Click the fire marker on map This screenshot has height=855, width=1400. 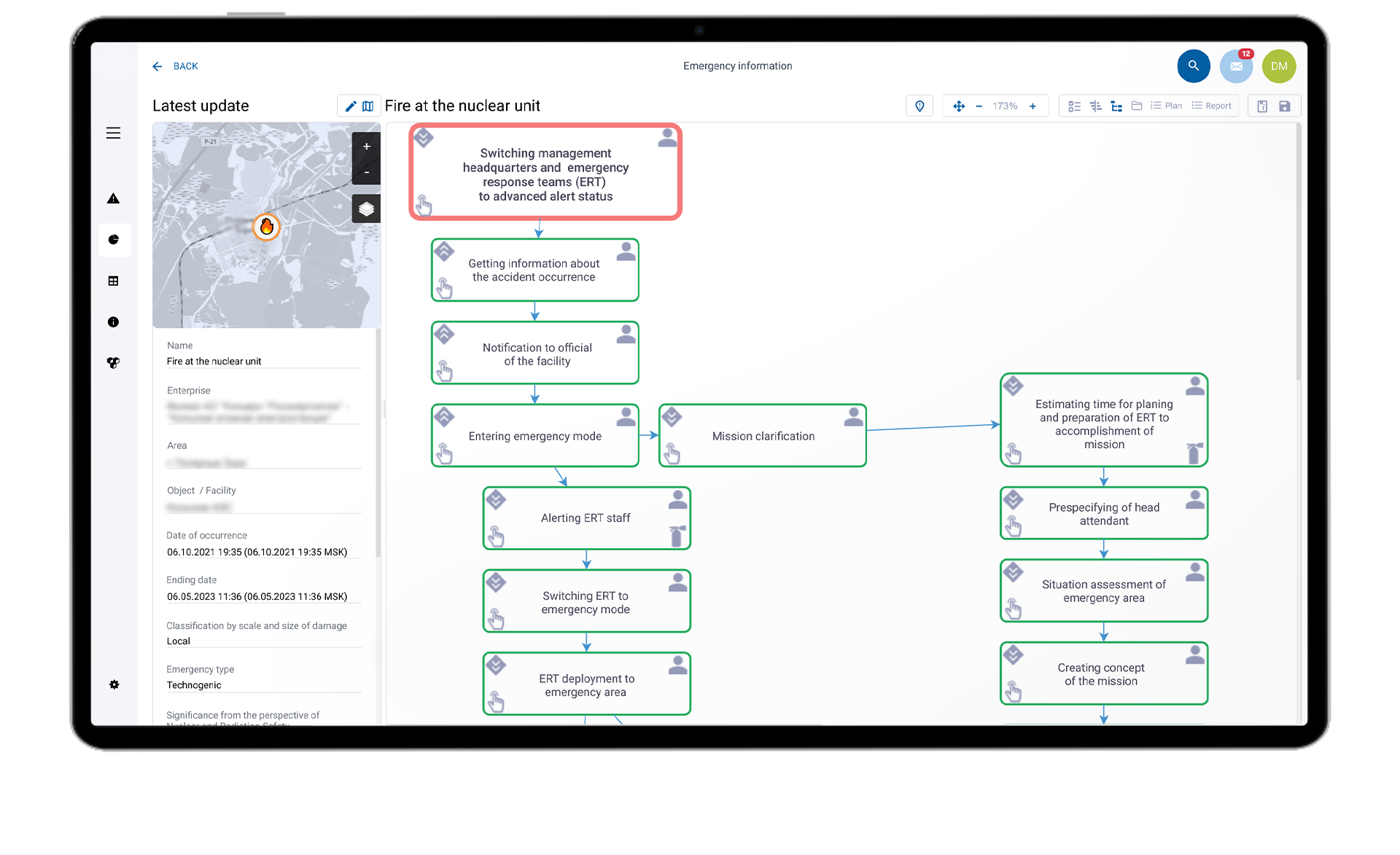(x=267, y=227)
